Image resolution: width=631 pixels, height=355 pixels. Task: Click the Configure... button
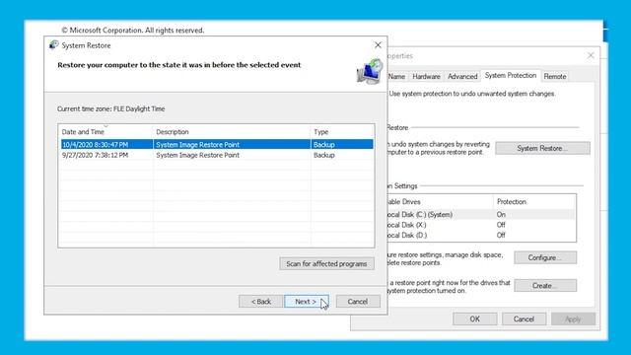[x=545, y=257]
